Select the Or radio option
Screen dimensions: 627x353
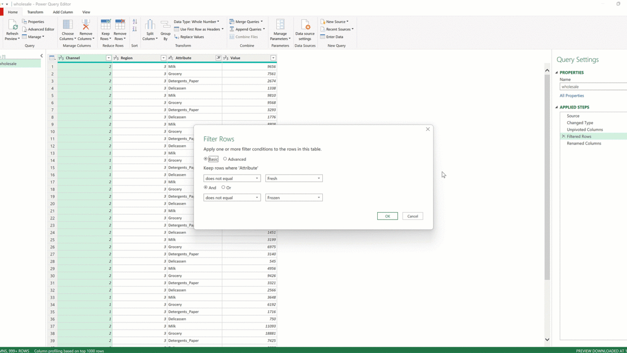click(x=223, y=188)
